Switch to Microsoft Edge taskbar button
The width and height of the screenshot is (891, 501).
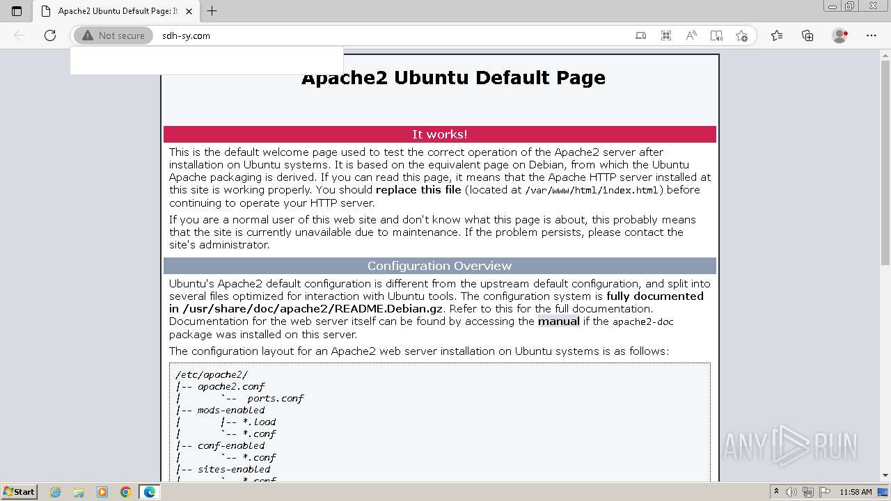(x=150, y=492)
